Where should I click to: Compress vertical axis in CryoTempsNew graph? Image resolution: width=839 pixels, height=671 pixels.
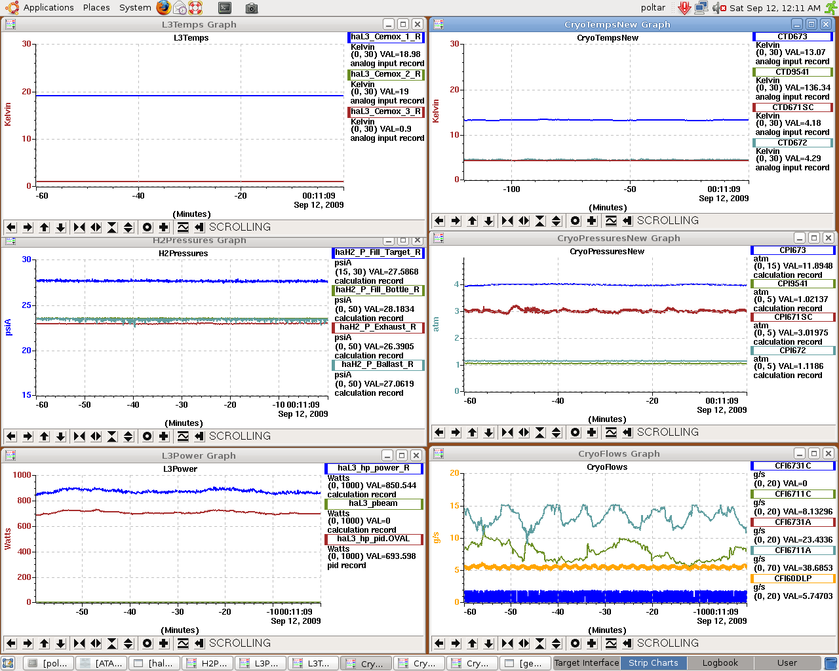[x=540, y=221]
